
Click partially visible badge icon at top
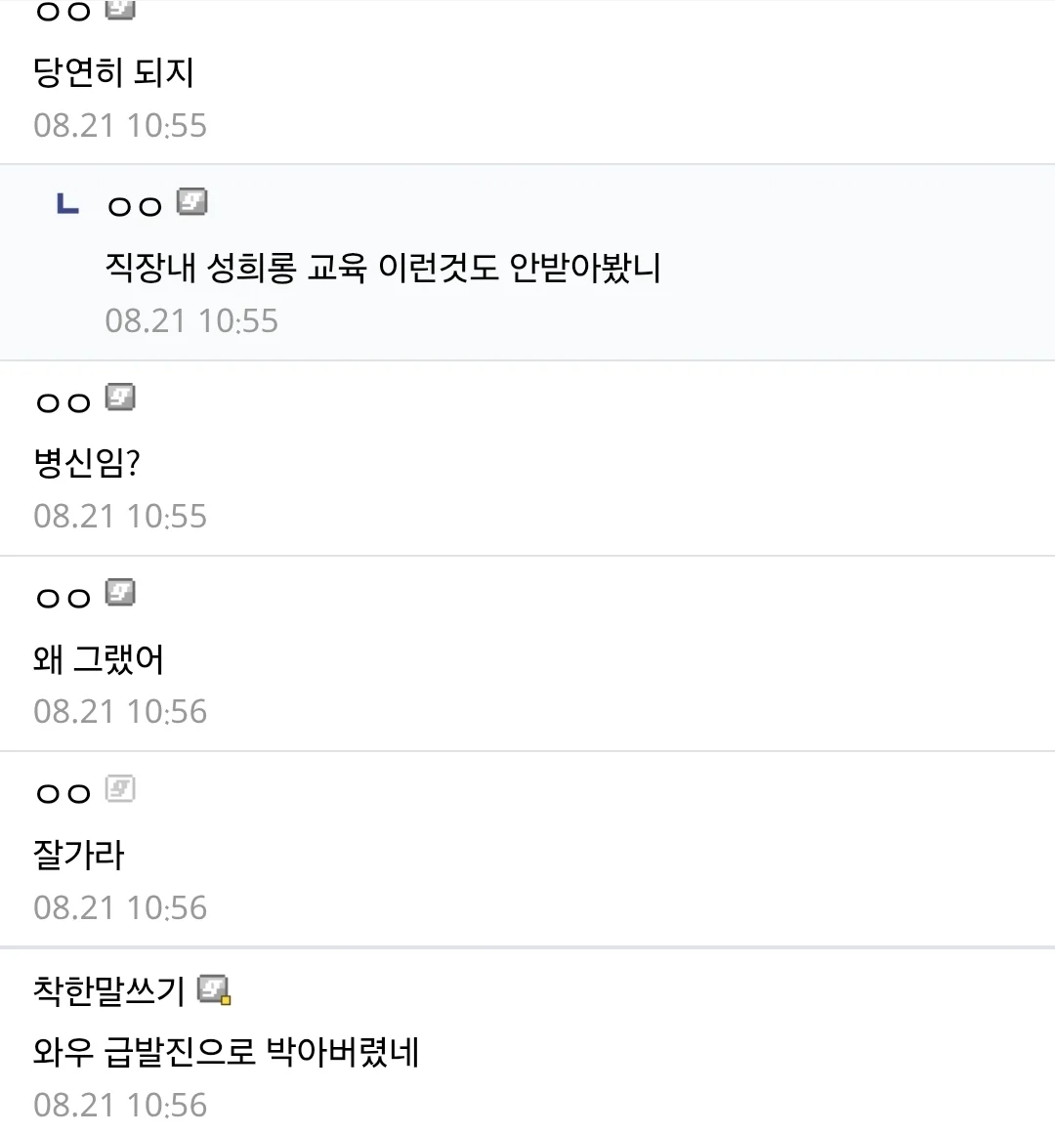(120, 10)
